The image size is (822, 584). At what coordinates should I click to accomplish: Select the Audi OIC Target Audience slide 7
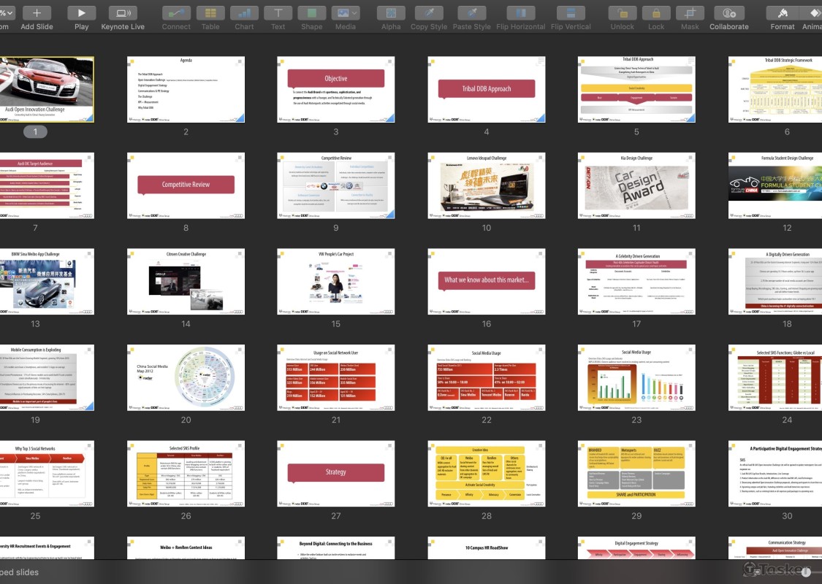coord(47,185)
